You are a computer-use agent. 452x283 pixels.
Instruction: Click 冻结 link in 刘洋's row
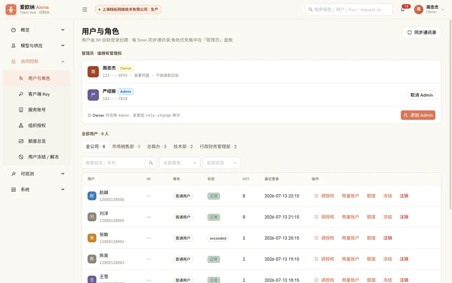click(x=387, y=217)
